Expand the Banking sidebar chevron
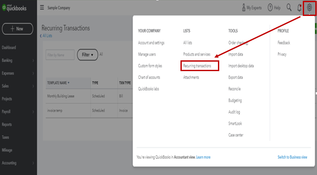This screenshot has width=317, height=175. click(x=33, y=60)
